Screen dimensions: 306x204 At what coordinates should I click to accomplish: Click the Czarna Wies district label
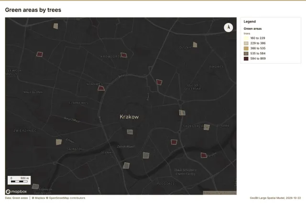click(78, 103)
